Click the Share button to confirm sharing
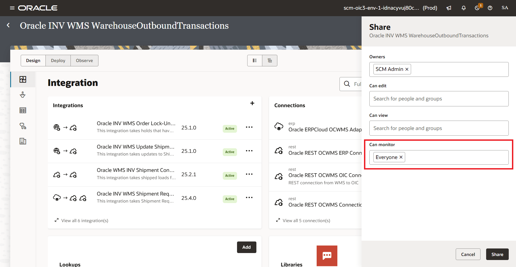This screenshot has height=267, width=516. [497, 254]
